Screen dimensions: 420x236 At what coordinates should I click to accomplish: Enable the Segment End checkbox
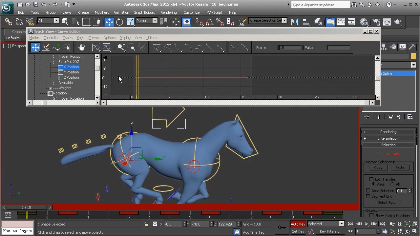pos(368,196)
